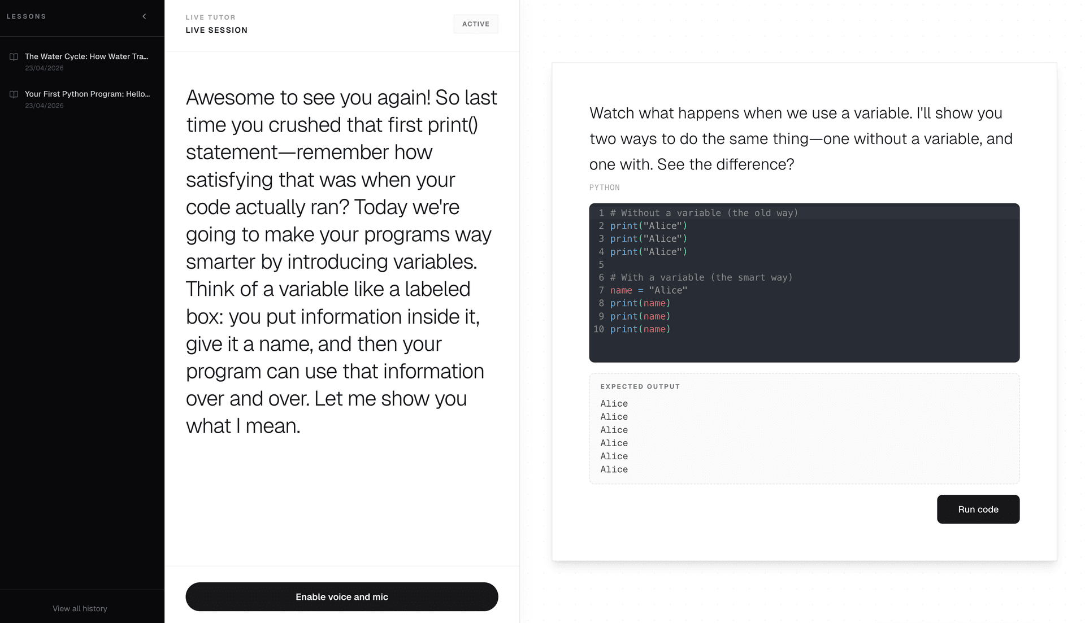Click line number 10 in code gutter
Image resolution: width=1085 pixels, height=623 pixels.
[x=598, y=329]
